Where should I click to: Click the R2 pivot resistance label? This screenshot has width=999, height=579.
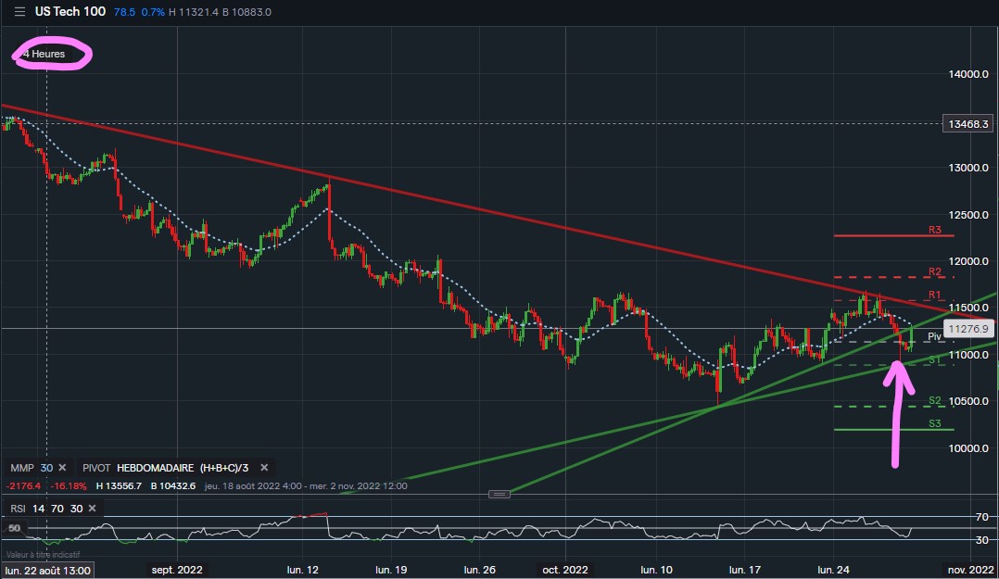pyautogui.click(x=935, y=272)
